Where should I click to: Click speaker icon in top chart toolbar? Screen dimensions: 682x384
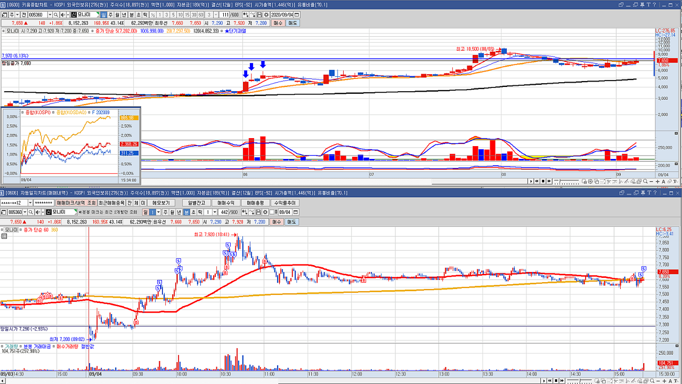point(62,15)
